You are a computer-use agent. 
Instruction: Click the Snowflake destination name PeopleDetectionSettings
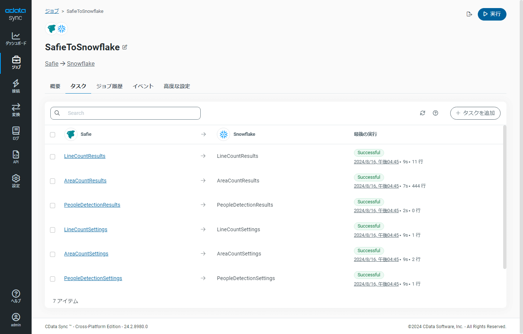pos(246,278)
